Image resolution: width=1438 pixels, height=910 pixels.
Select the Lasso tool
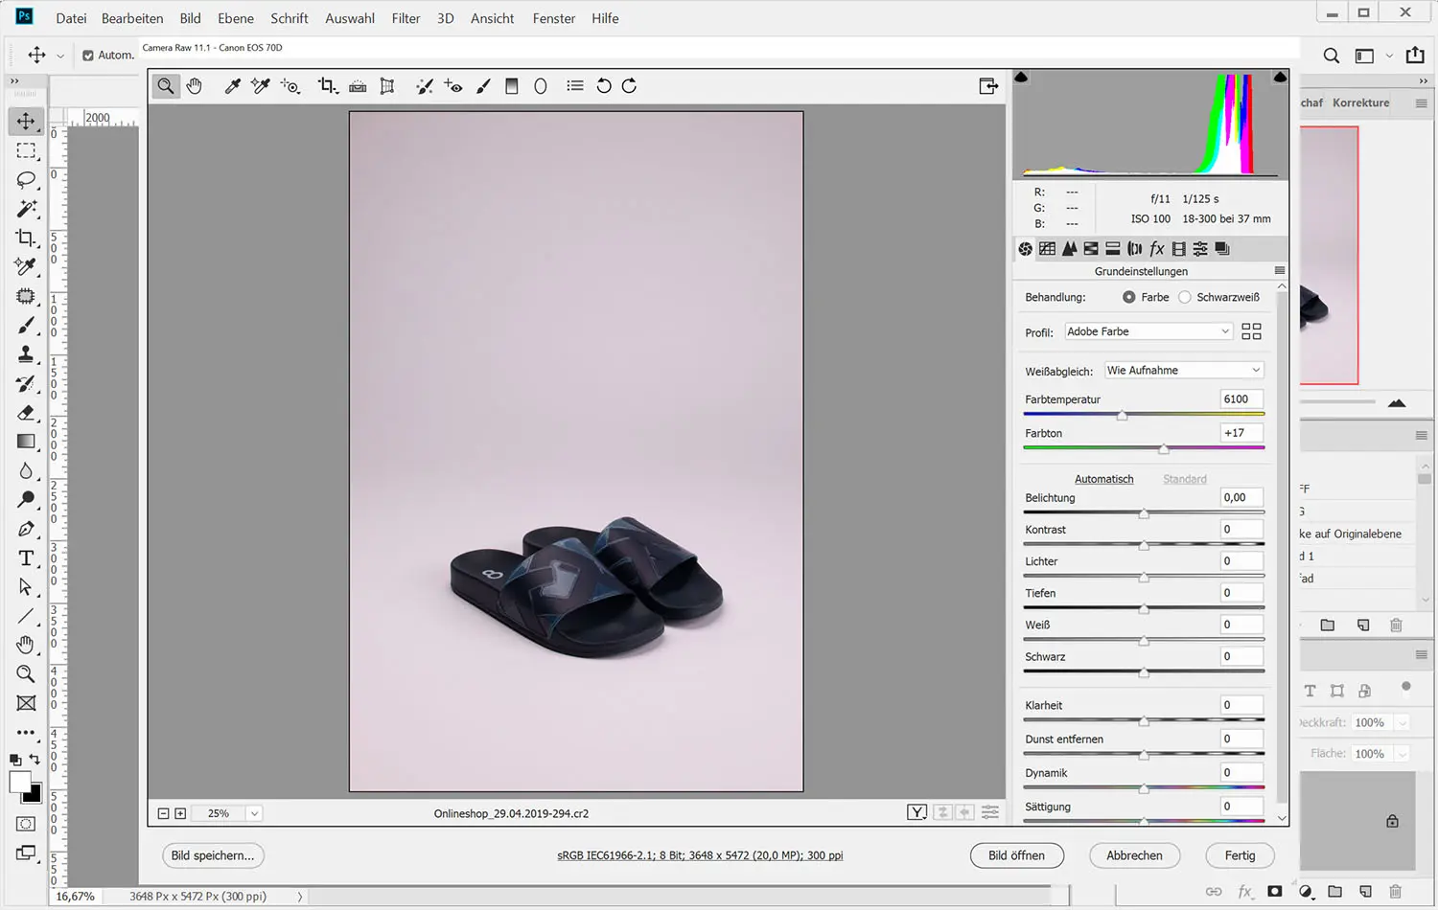pos(26,180)
